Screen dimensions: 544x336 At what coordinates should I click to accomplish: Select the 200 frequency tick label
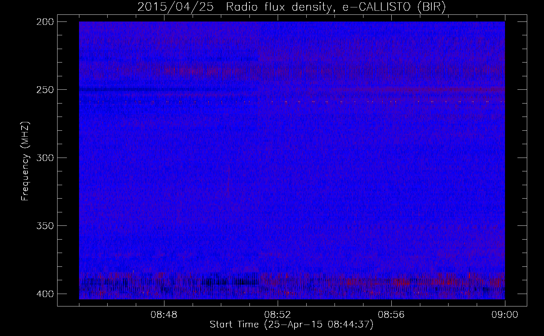45,22
